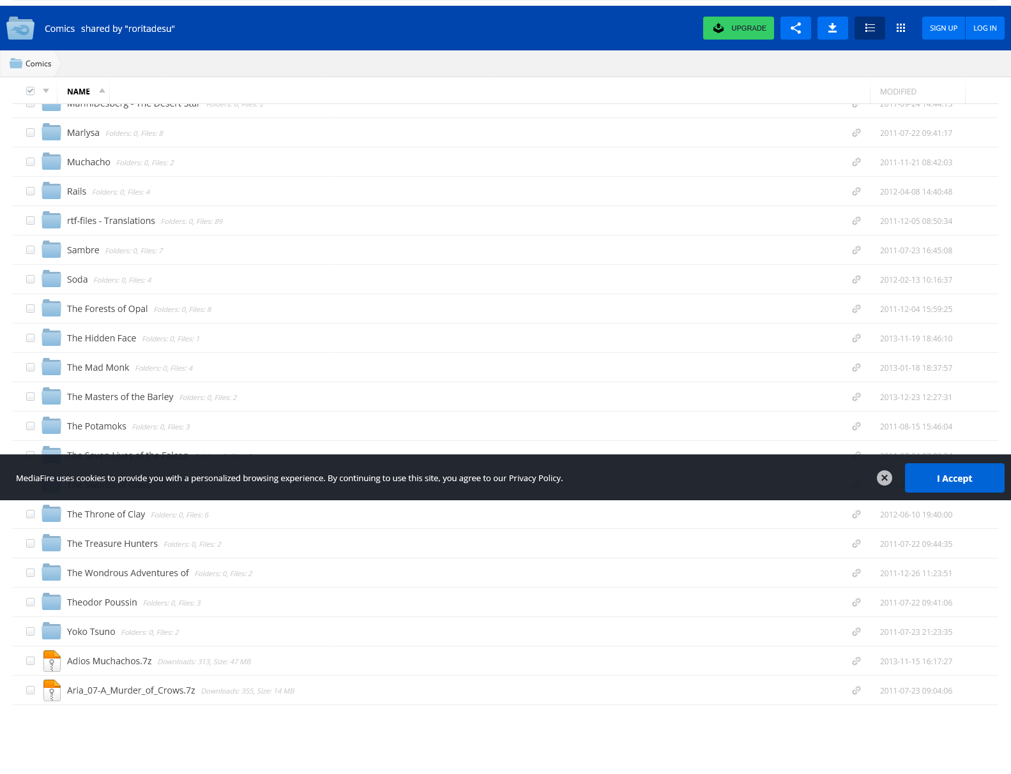The height and width of the screenshot is (774, 1011).
Task: Open The Wondrous Adventures of folder
Action: (128, 573)
